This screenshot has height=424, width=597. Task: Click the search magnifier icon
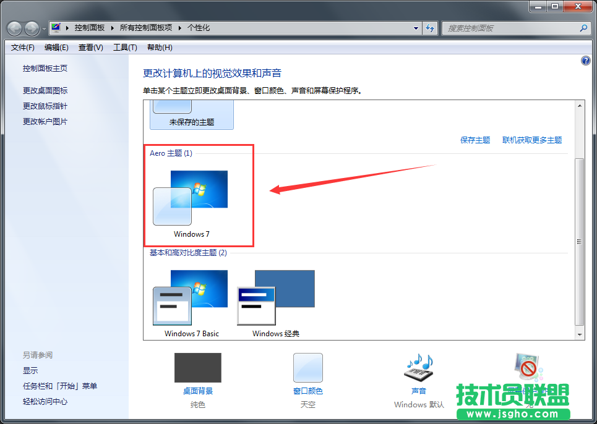coord(584,28)
